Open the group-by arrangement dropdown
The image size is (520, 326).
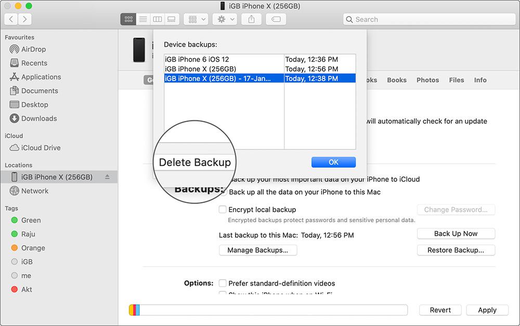196,19
